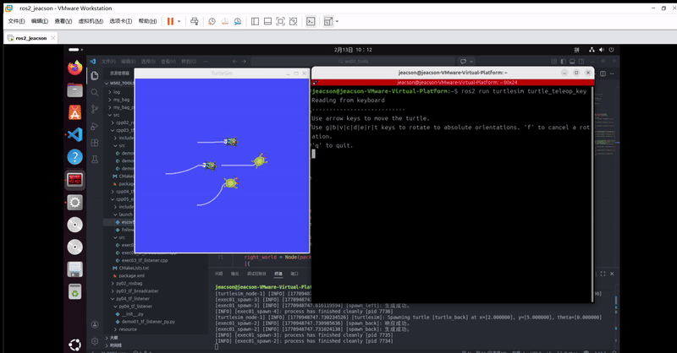Open Ubuntu Software store in dock

coord(74,112)
